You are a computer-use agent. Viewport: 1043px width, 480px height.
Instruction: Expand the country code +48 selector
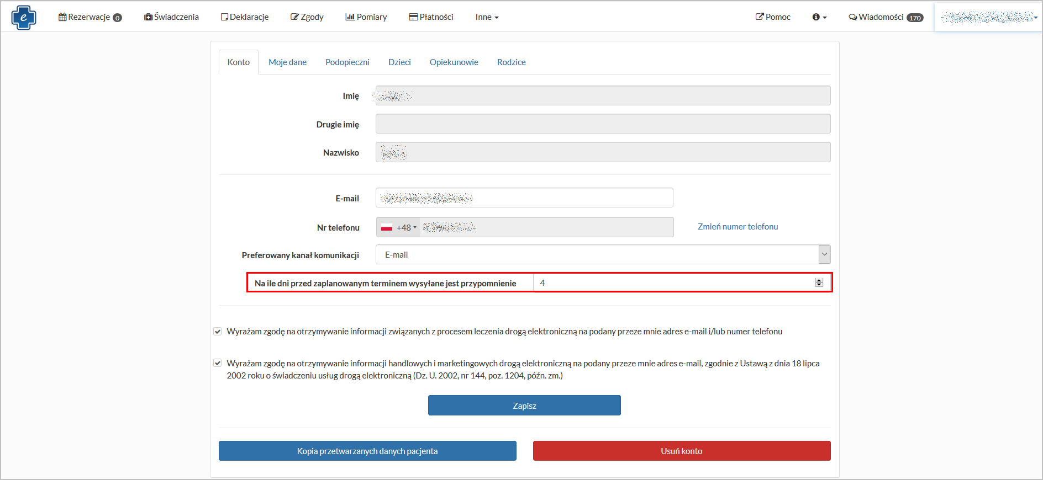399,227
